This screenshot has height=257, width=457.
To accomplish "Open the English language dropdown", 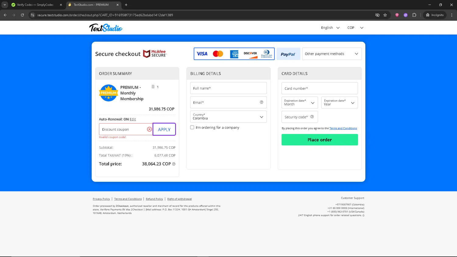I will [330, 27].
